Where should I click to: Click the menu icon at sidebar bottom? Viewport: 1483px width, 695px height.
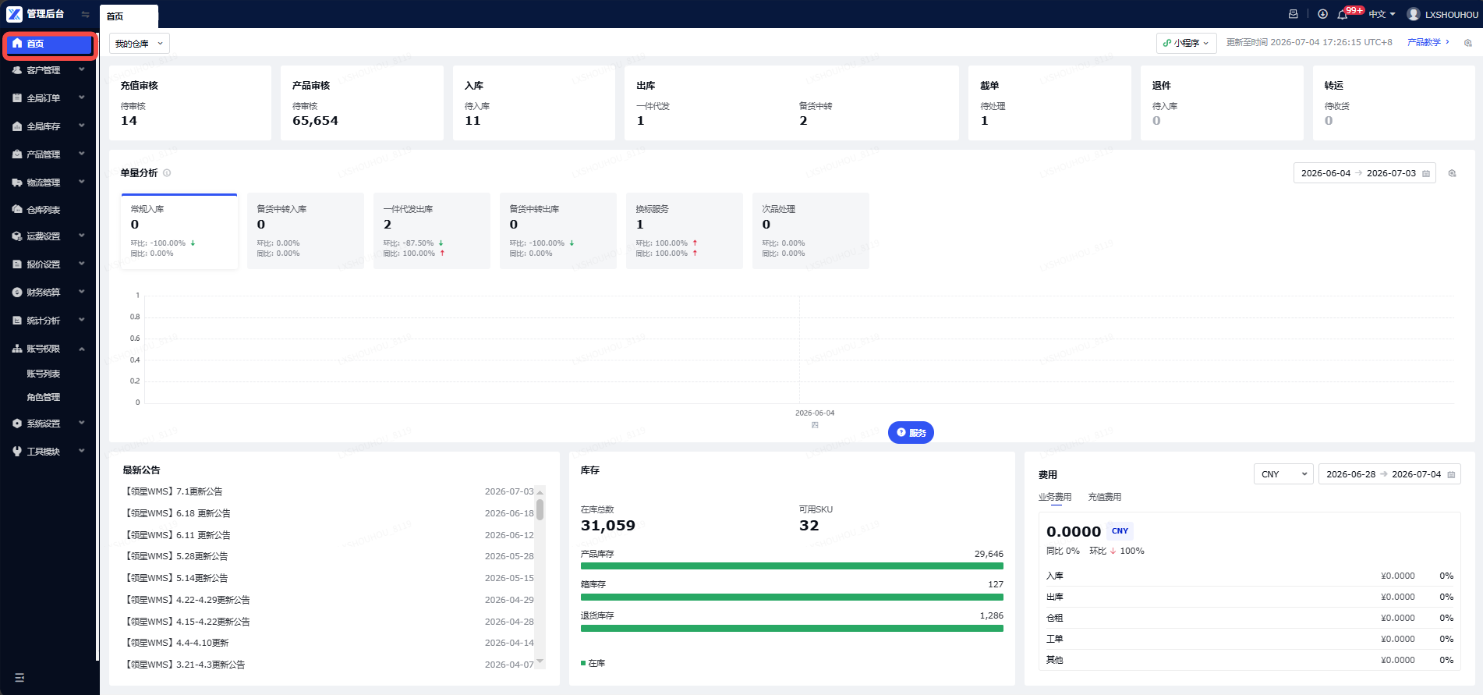click(x=19, y=677)
